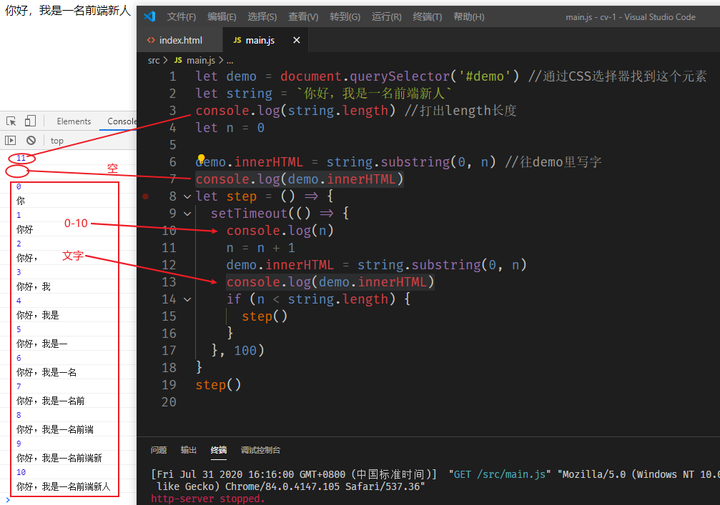Switch to the 输出 panel tab
This screenshot has height=505, width=720.
pyautogui.click(x=188, y=450)
